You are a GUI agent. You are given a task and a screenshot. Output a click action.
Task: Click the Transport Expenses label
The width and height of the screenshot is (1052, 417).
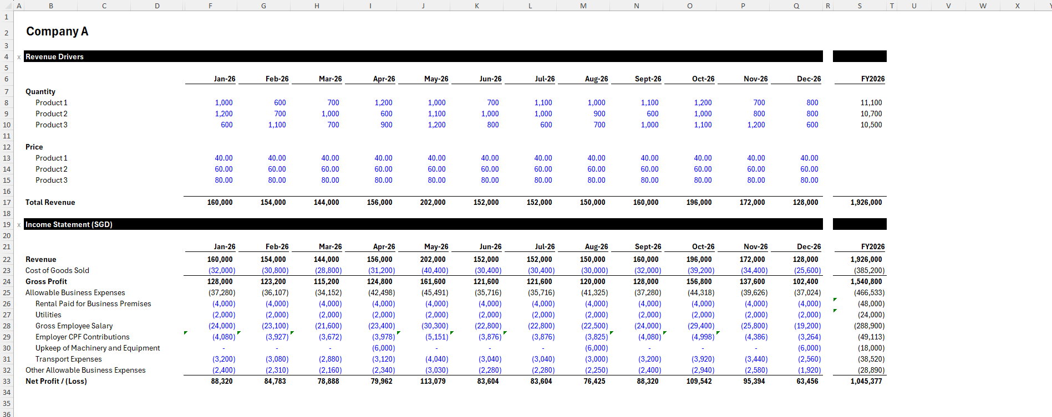(69, 359)
